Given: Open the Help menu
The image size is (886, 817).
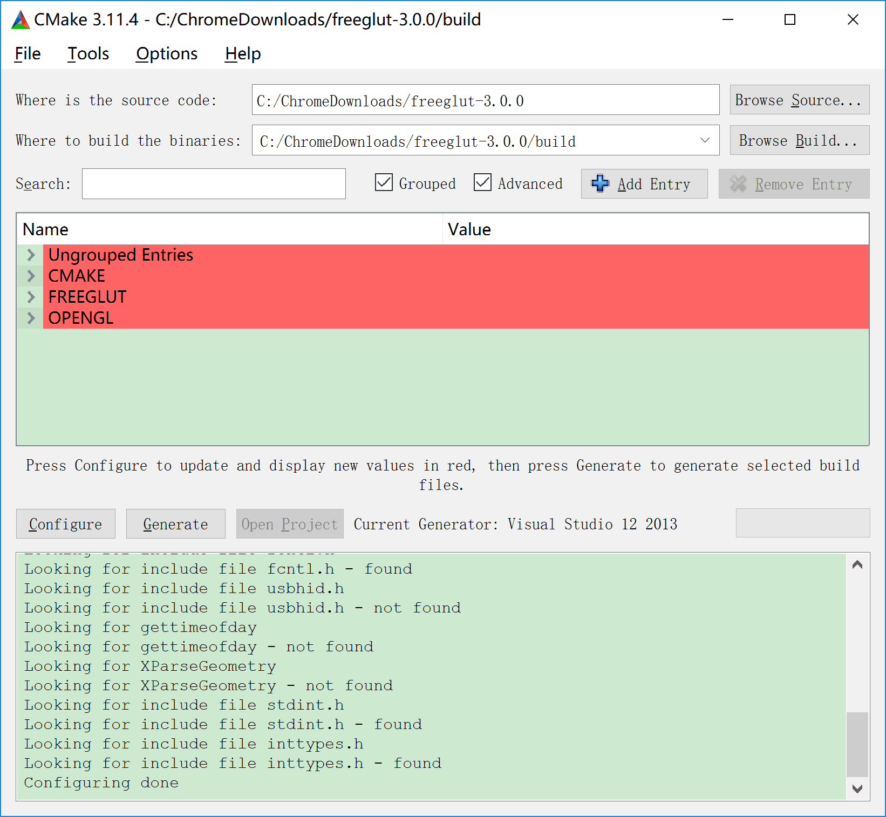Looking at the screenshot, I should (x=243, y=53).
